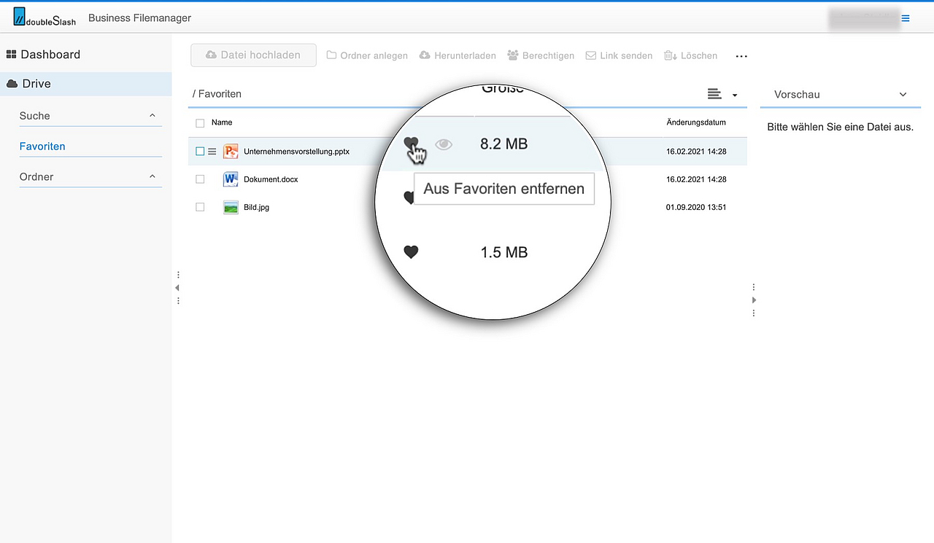
Task: Click the heart icon beside 1.5 MB
Action: (411, 252)
